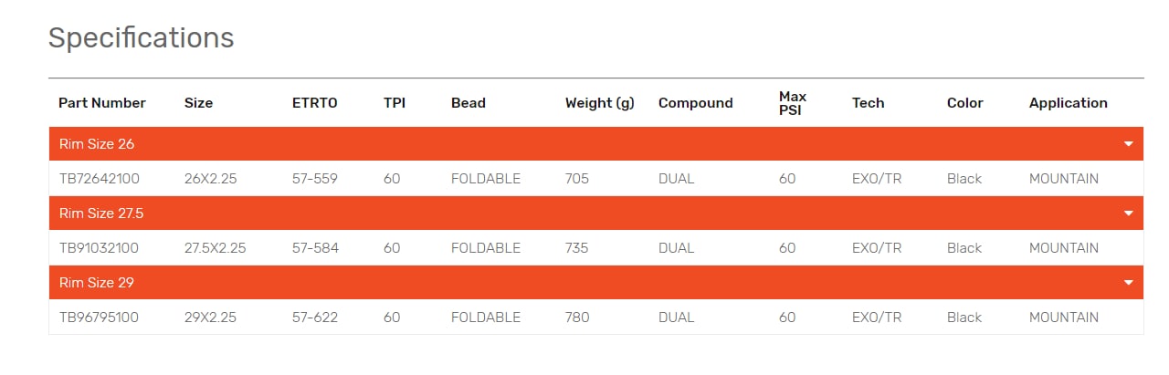Screen dimensions: 1169x375
Task: Collapse the Rim Size 29 arrow
Action: click(1128, 283)
